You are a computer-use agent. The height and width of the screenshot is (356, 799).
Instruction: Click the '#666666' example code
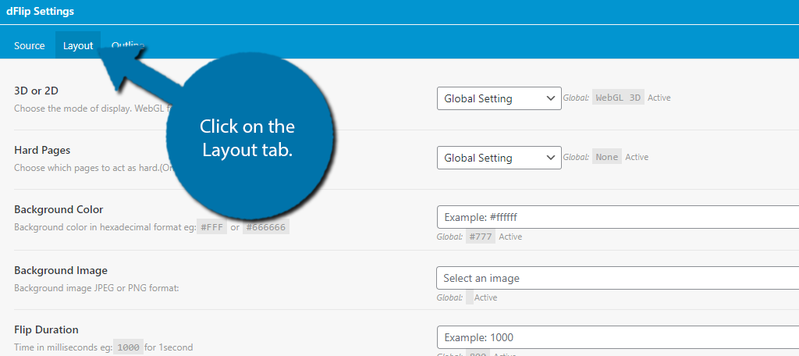[266, 227]
